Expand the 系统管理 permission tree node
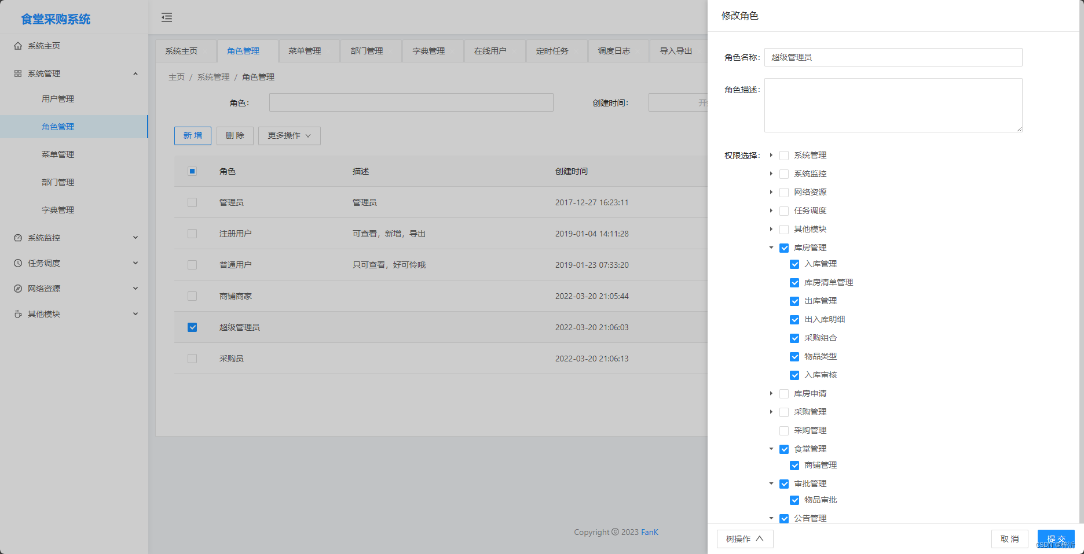Image resolution: width=1084 pixels, height=554 pixels. pos(771,155)
